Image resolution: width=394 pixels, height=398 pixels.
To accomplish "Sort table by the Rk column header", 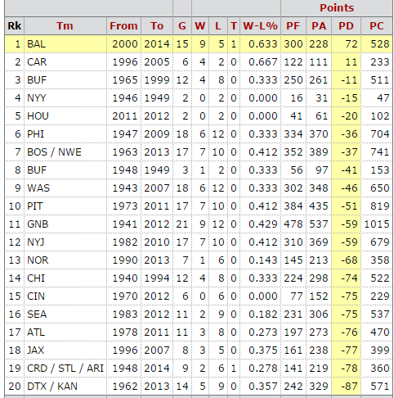I will coord(15,26).
